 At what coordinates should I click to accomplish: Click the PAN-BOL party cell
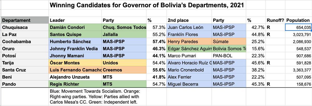229,56
